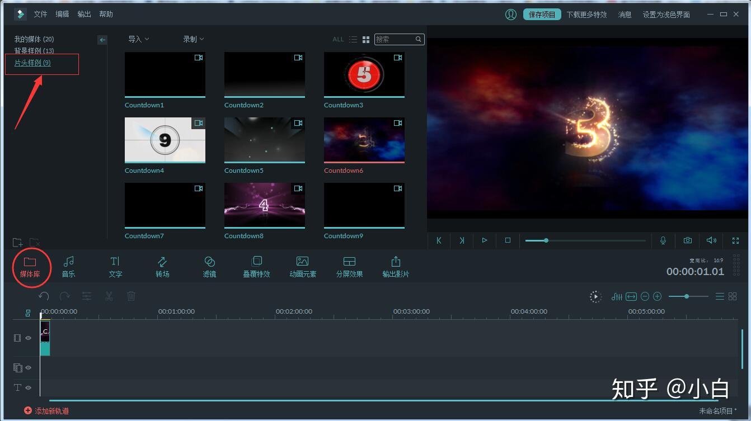This screenshot has width=751, height=421.
Task: Delete the clip with the trash icon
Action: point(131,296)
